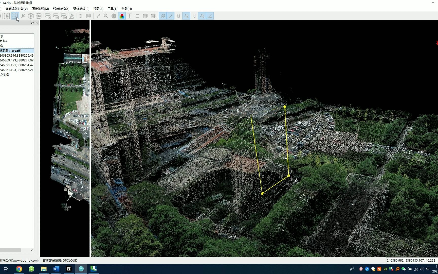Open CapCut from the taskbar
438x274 pixels.
tap(69, 269)
